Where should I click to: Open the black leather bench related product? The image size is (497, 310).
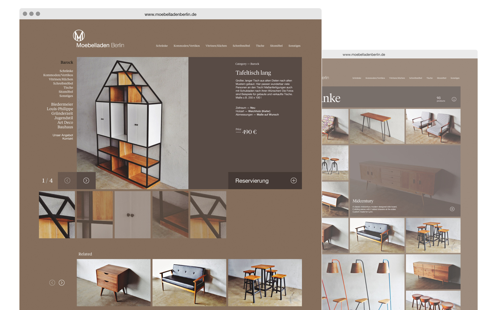point(189,283)
